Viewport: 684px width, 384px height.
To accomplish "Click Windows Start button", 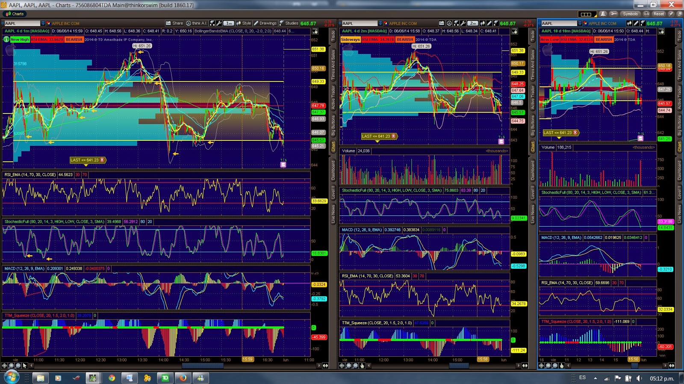I will [11, 378].
